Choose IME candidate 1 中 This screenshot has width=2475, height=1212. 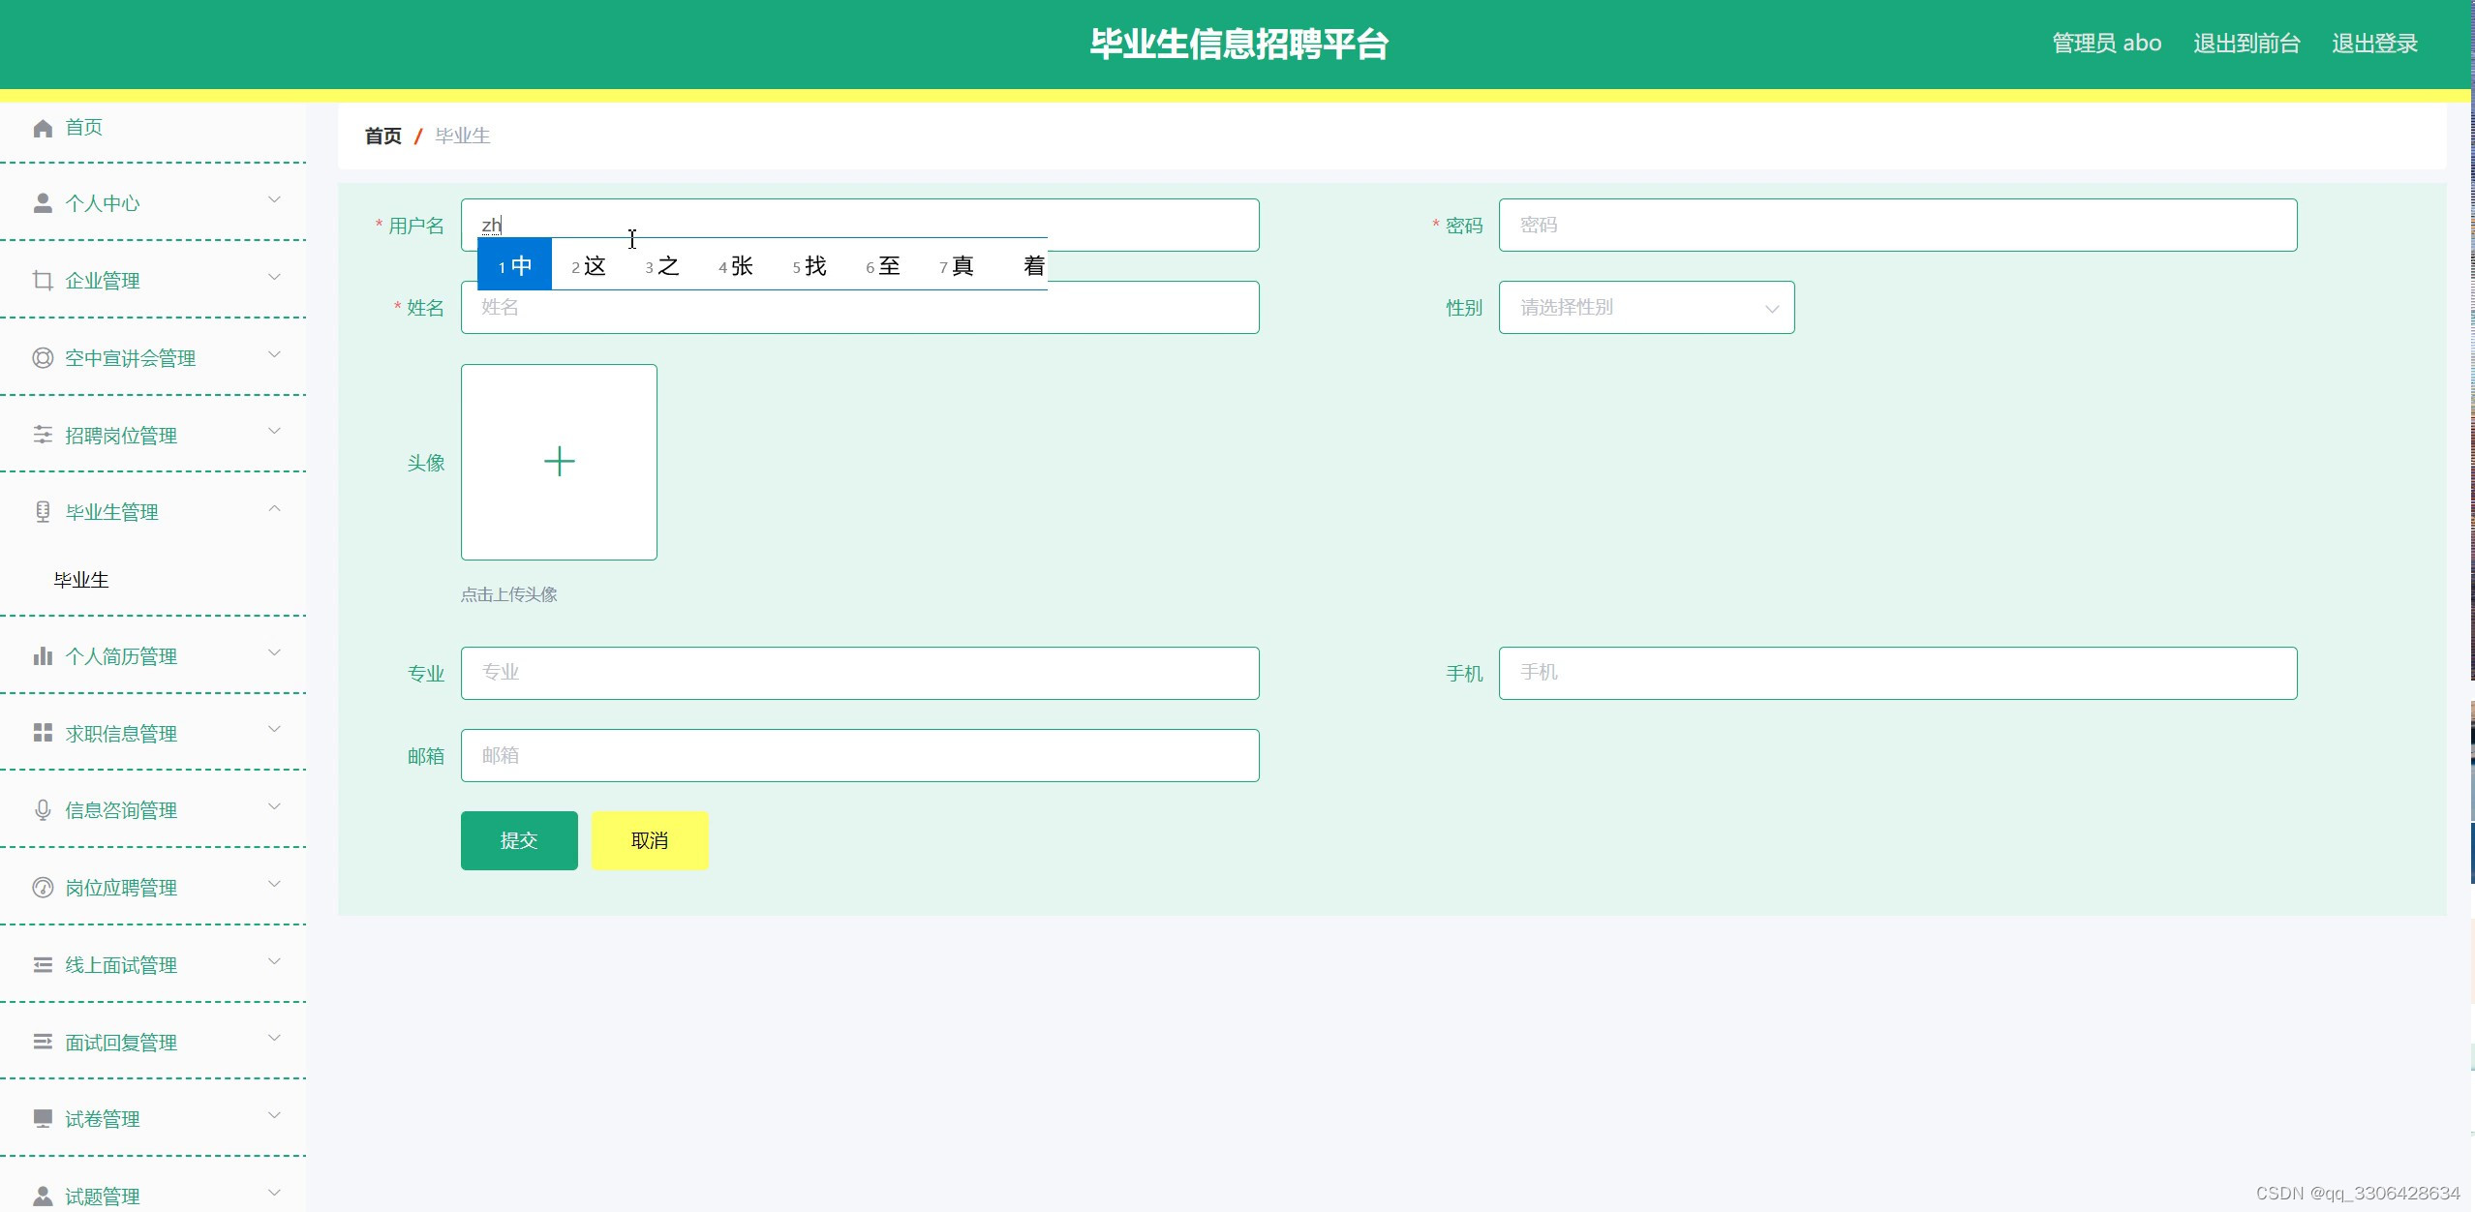pyautogui.click(x=515, y=265)
